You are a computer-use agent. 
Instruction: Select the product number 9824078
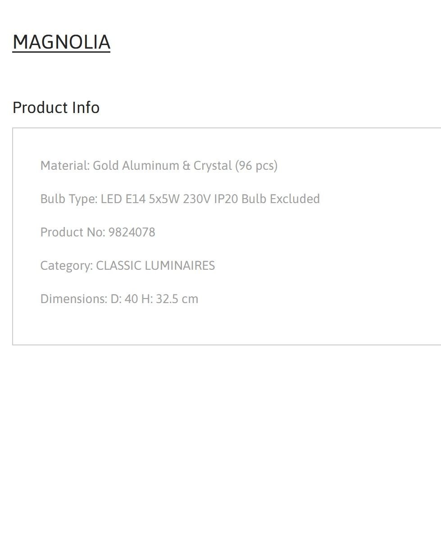tap(132, 232)
